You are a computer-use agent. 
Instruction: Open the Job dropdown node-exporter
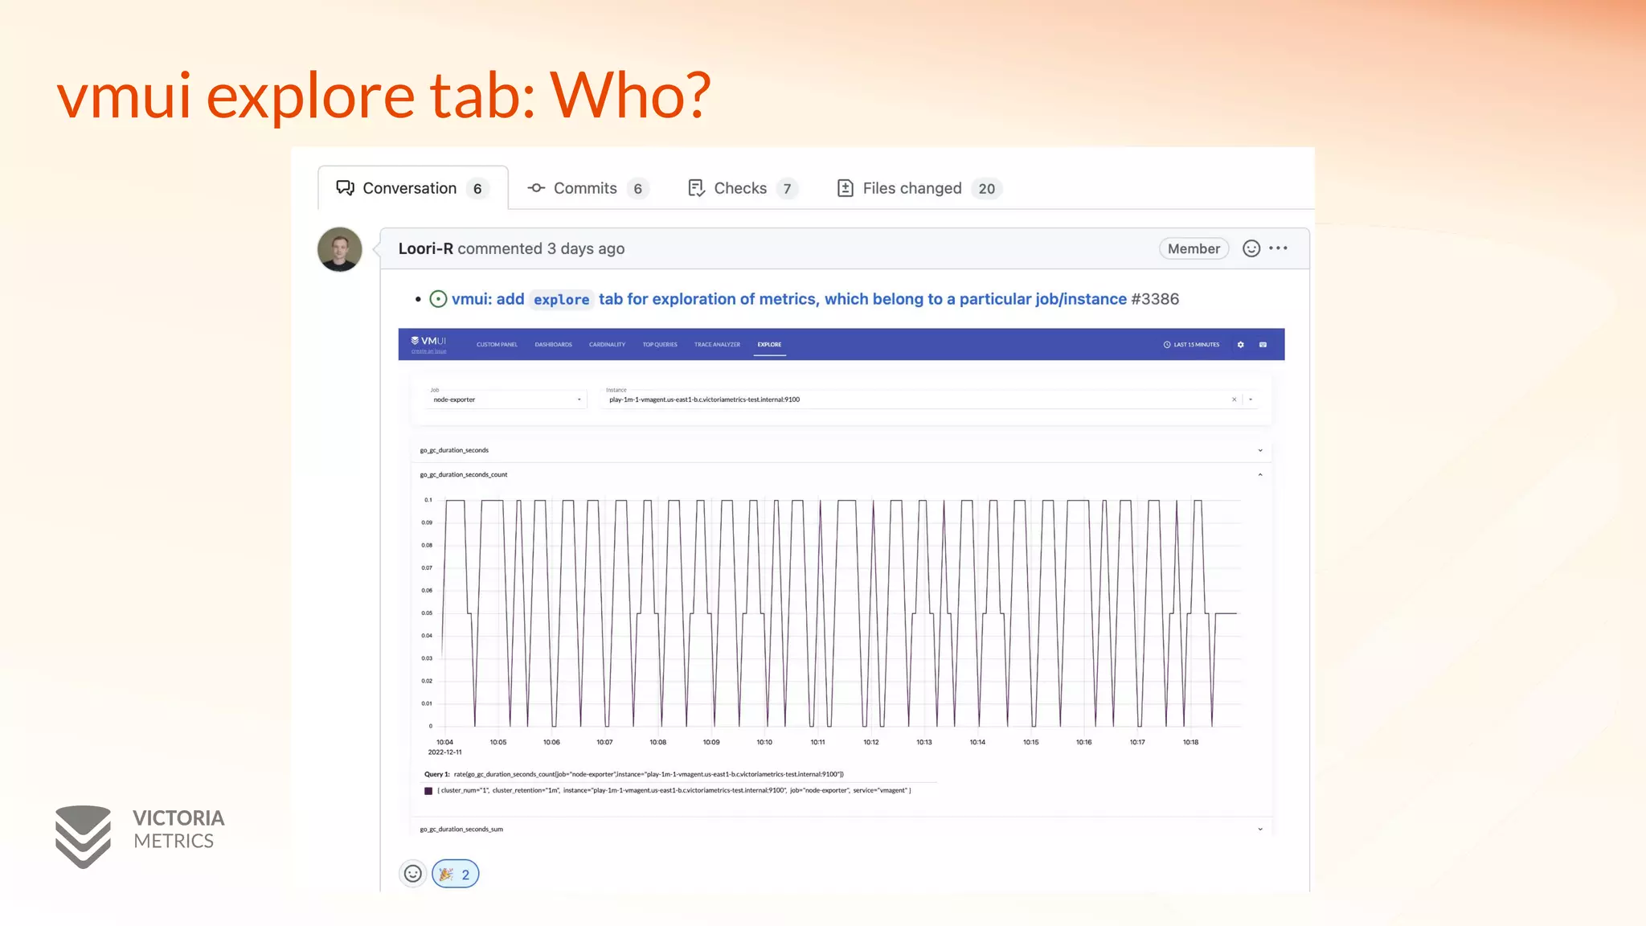506,399
